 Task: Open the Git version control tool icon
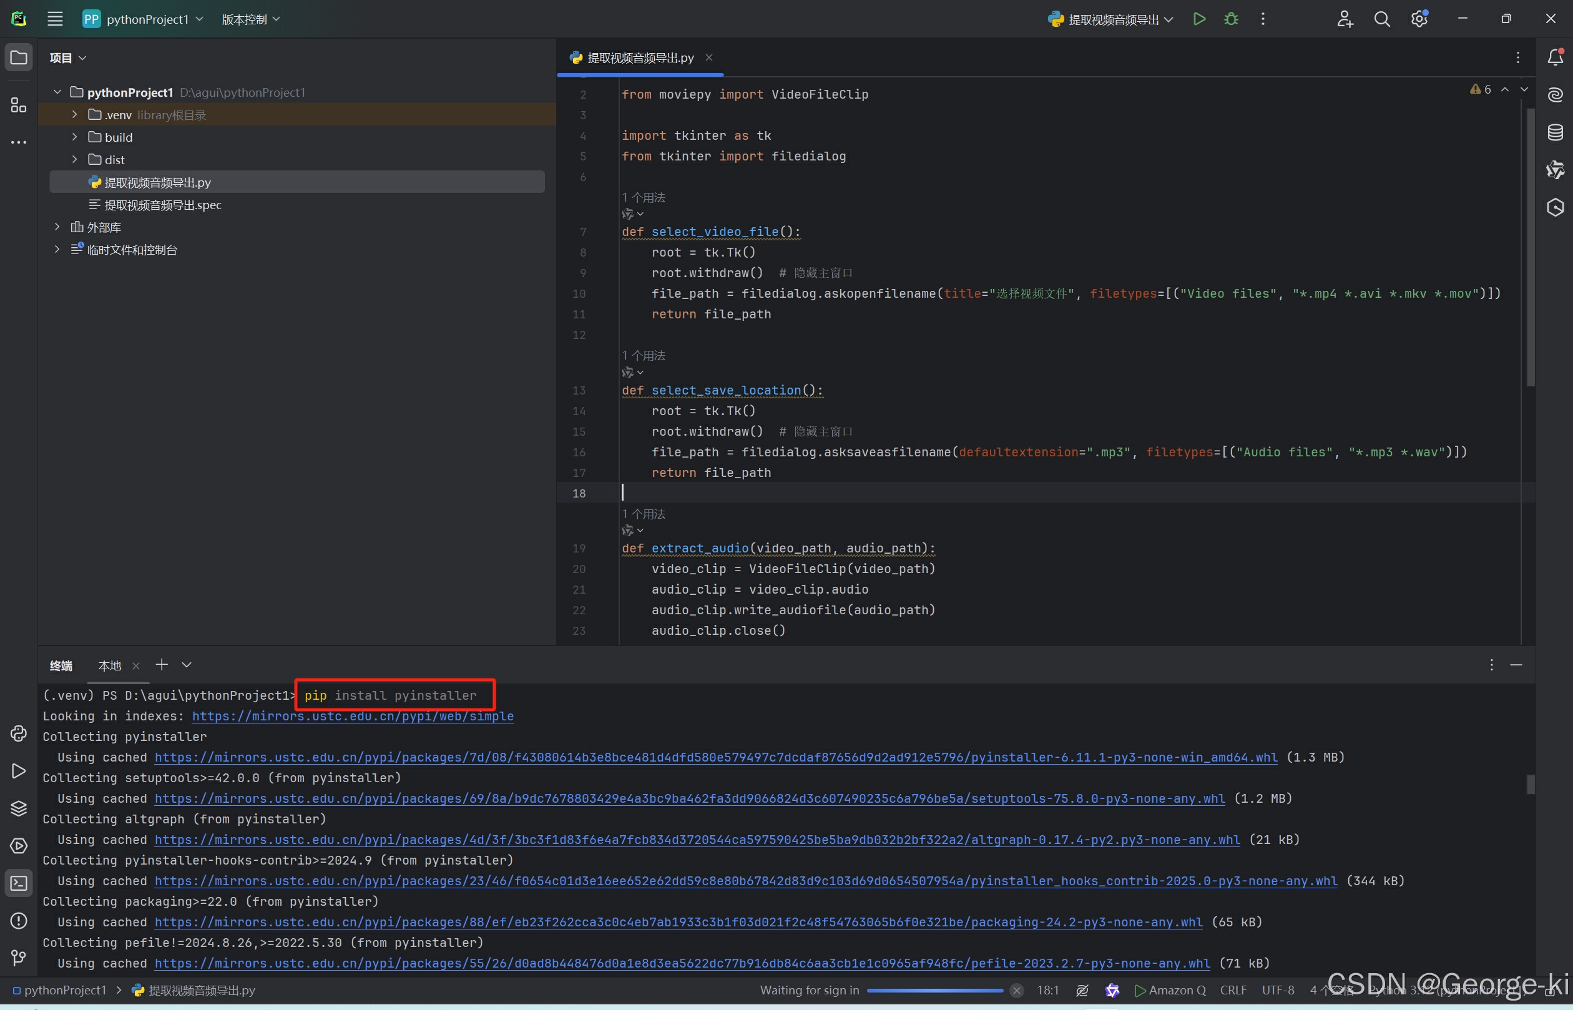coord(18,958)
